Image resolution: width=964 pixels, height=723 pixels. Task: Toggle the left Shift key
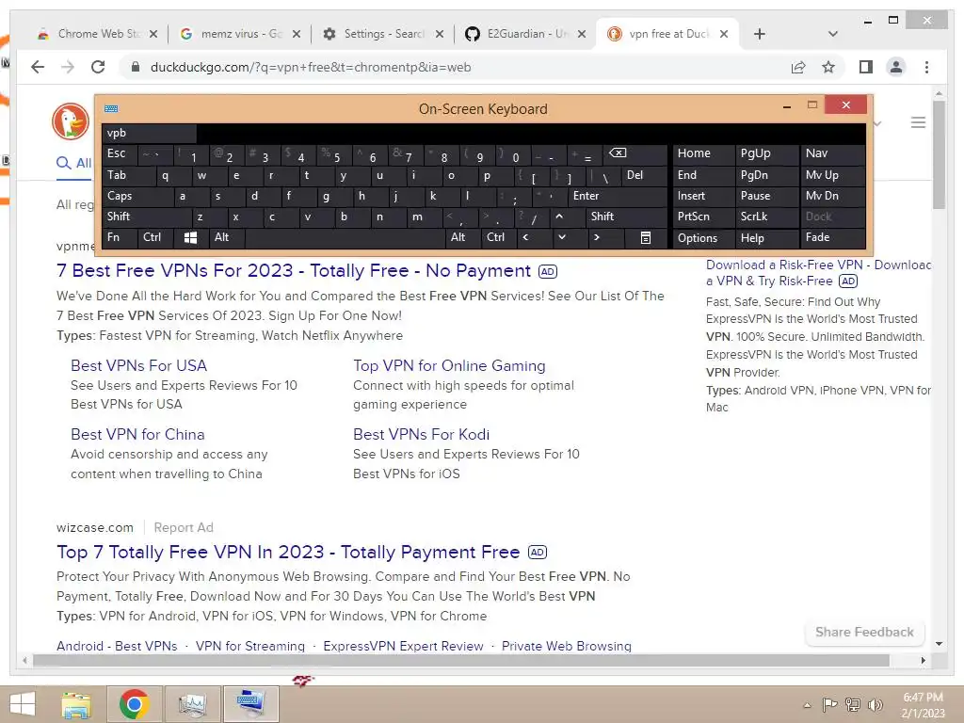click(146, 217)
